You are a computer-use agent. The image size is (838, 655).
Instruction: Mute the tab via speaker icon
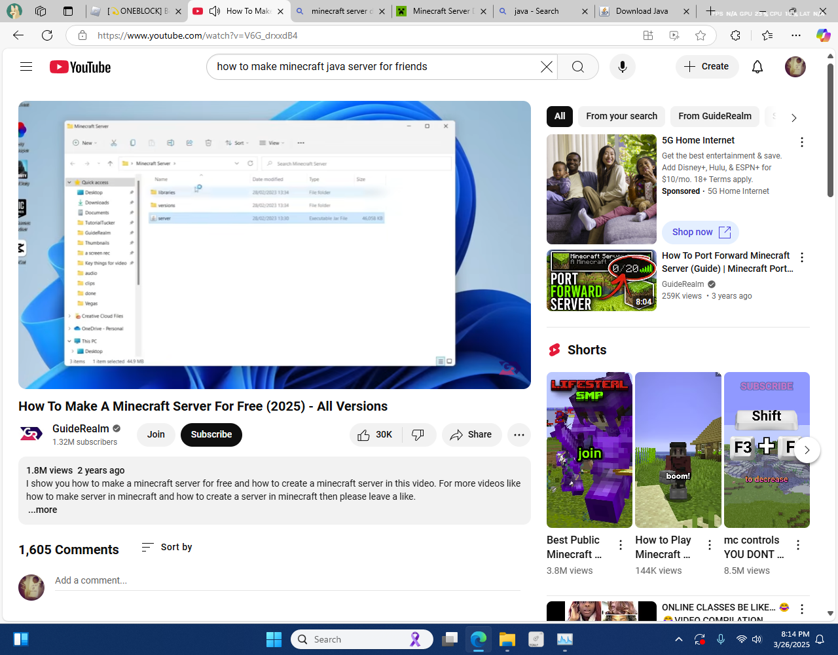point(214,11)
